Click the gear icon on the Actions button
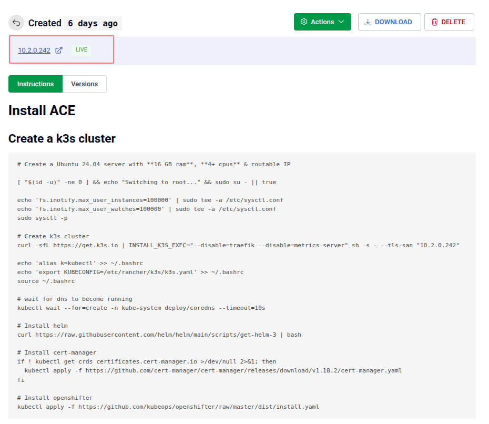Image resolution: width=489 pixels, height=424 pixels. point(304,22)
